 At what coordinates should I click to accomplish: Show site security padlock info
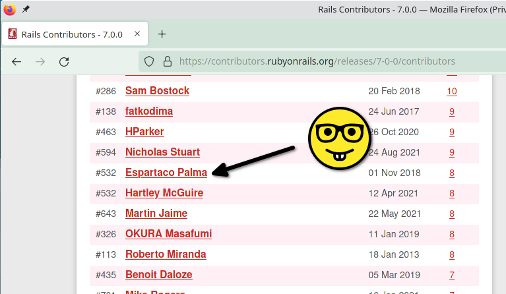(x=167, y=61)
